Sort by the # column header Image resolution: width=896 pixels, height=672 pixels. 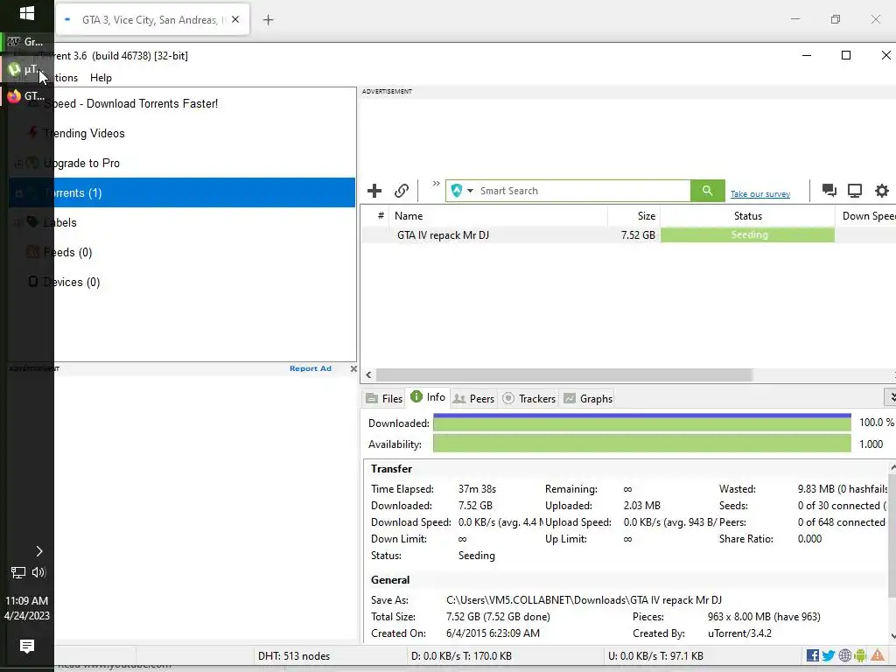380,216
